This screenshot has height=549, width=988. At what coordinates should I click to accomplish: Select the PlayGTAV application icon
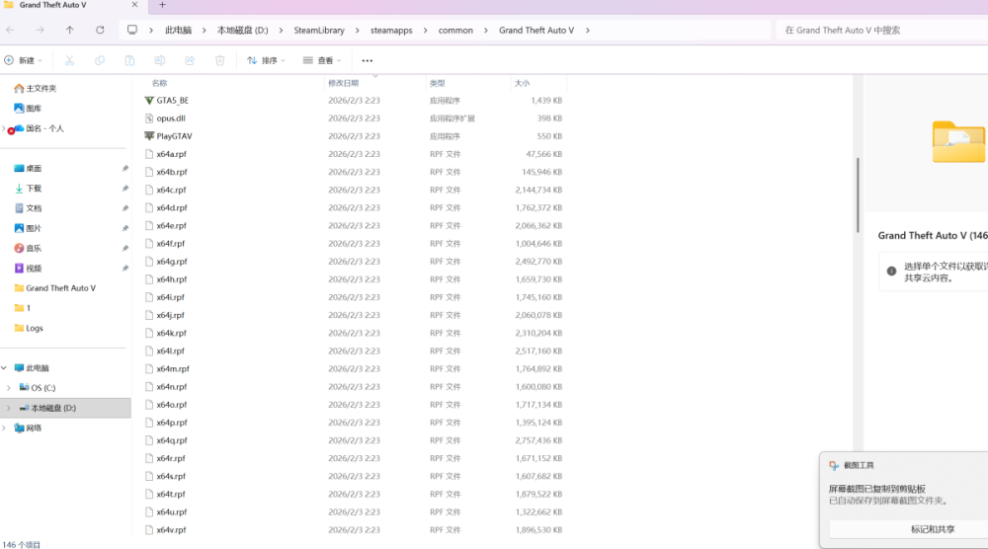point(149,136)
